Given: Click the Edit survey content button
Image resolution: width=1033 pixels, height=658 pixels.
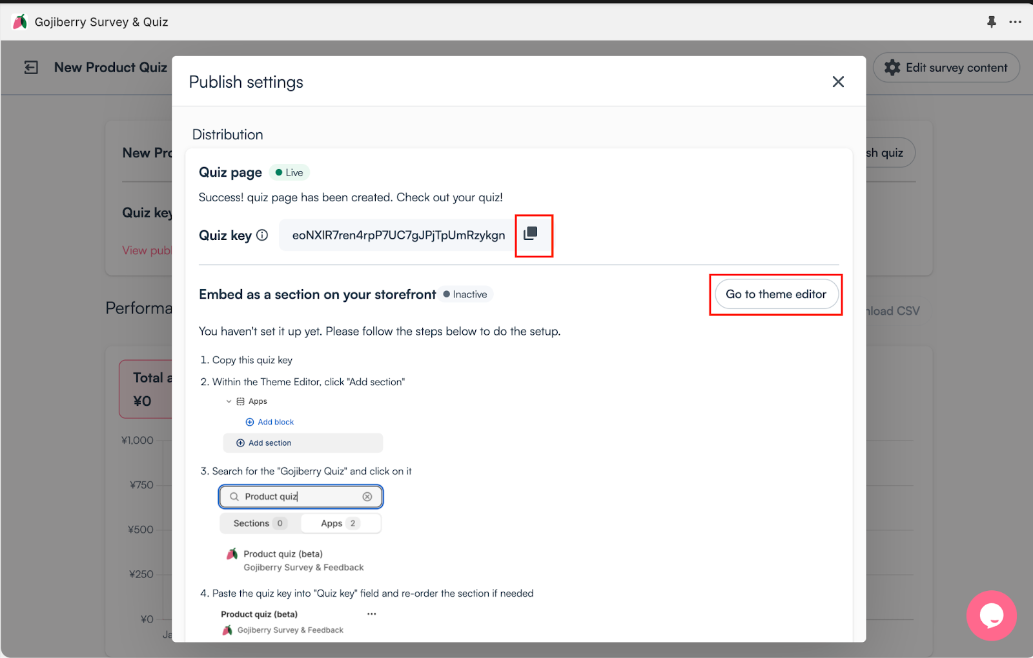Looking at the screenshot, I should click(946, 68).
